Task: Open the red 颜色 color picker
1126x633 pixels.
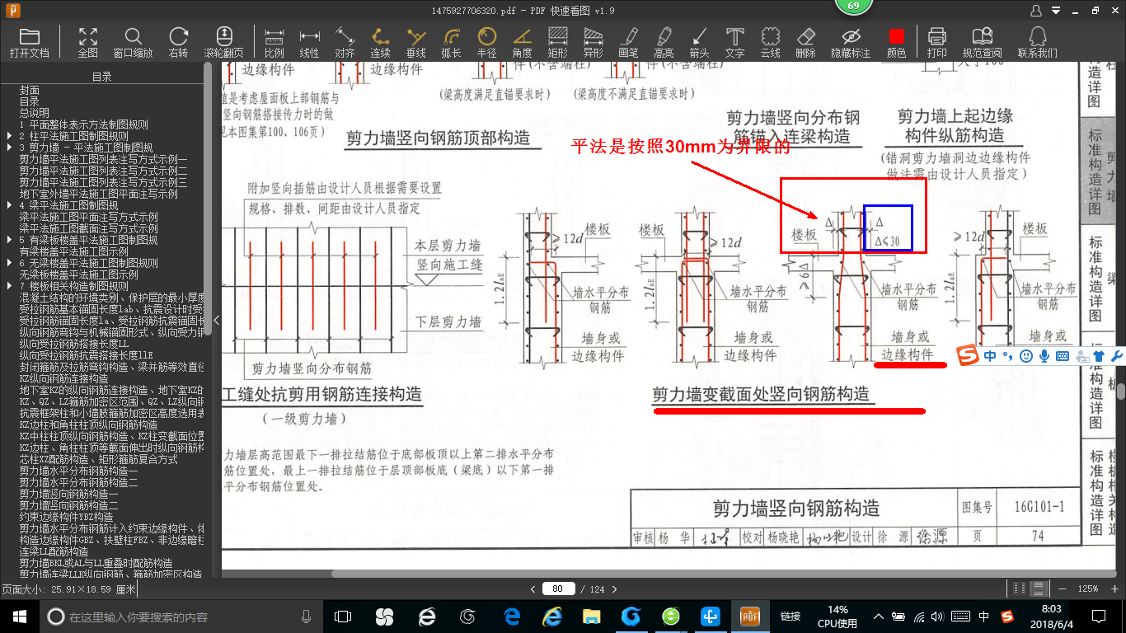Action: point(896,42)
